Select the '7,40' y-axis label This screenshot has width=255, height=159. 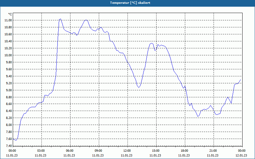[10, 146]
